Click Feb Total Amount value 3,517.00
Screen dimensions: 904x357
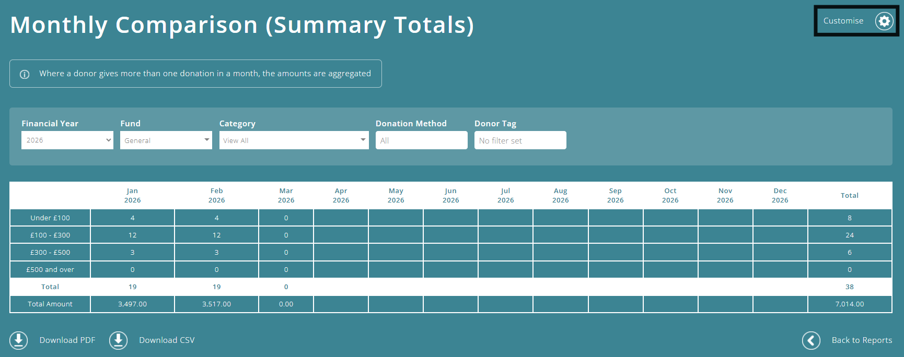click(x=216, y=304)
